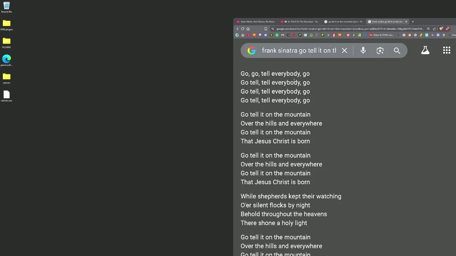
Task: Open Search Labs flask icon
Action: coord(425,50)
